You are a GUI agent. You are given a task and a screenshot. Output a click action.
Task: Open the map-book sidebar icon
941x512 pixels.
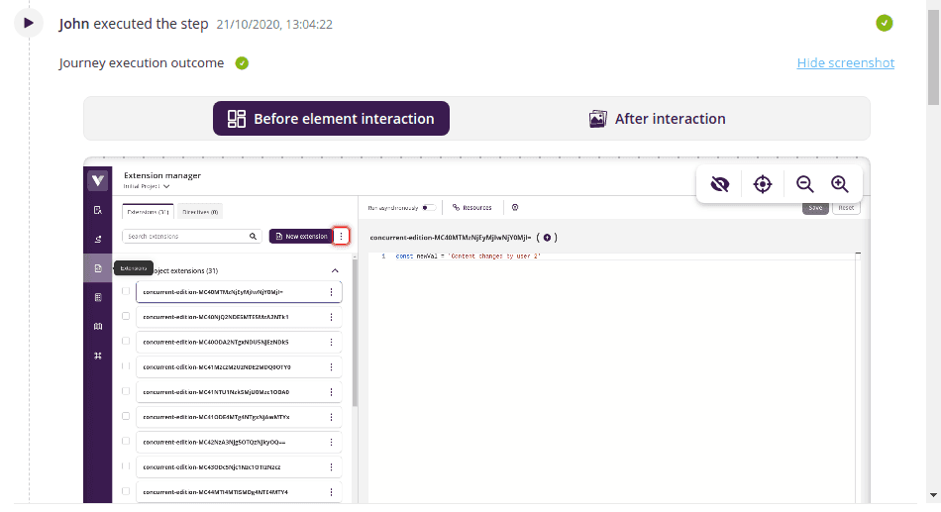(x=98, y=327)
